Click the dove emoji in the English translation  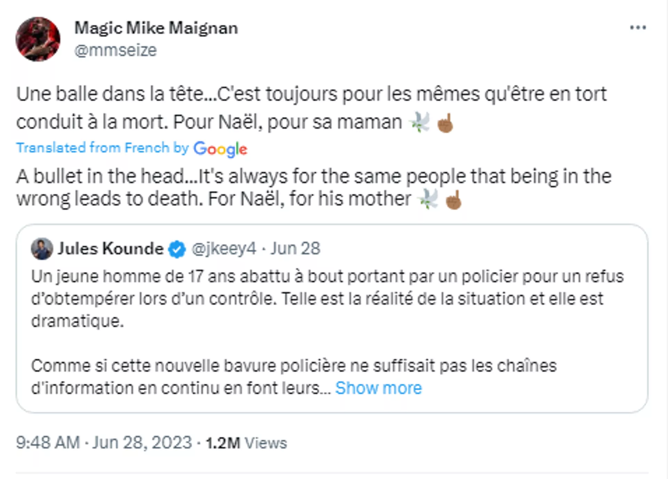coord(428,199)
